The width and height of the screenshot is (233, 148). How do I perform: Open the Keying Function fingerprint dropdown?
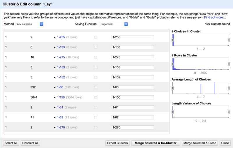click(x=113, y=24)
